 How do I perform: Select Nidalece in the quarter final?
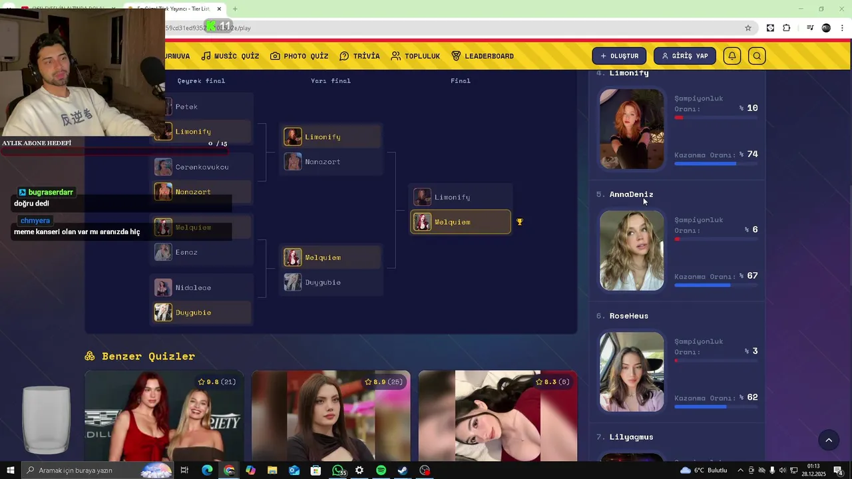click(x=203, y=287)
